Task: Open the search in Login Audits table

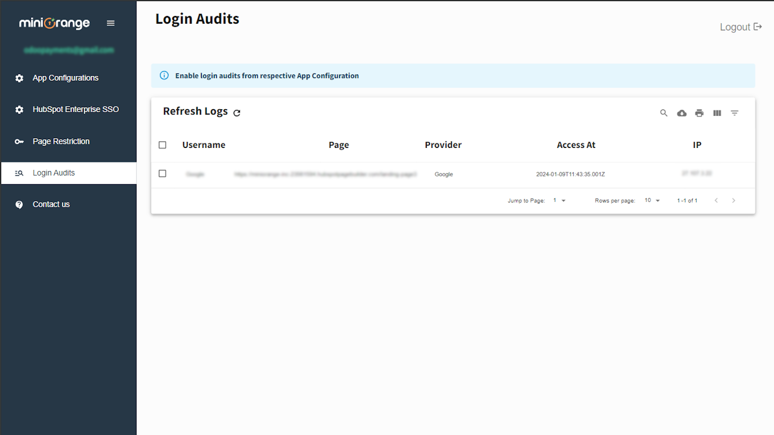Action: click(x=663, y=113)
